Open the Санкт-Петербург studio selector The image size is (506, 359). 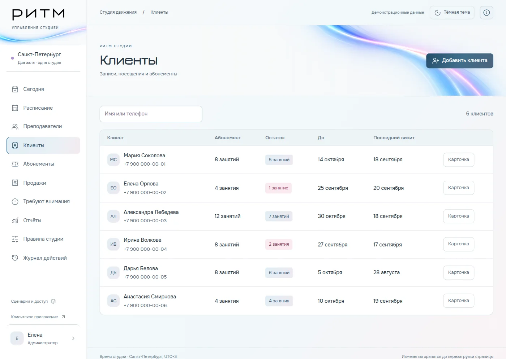click(x=43, y=58)
